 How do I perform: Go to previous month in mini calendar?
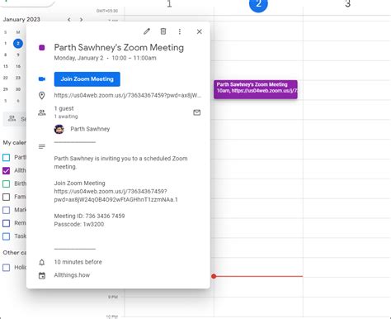(69, 20)
